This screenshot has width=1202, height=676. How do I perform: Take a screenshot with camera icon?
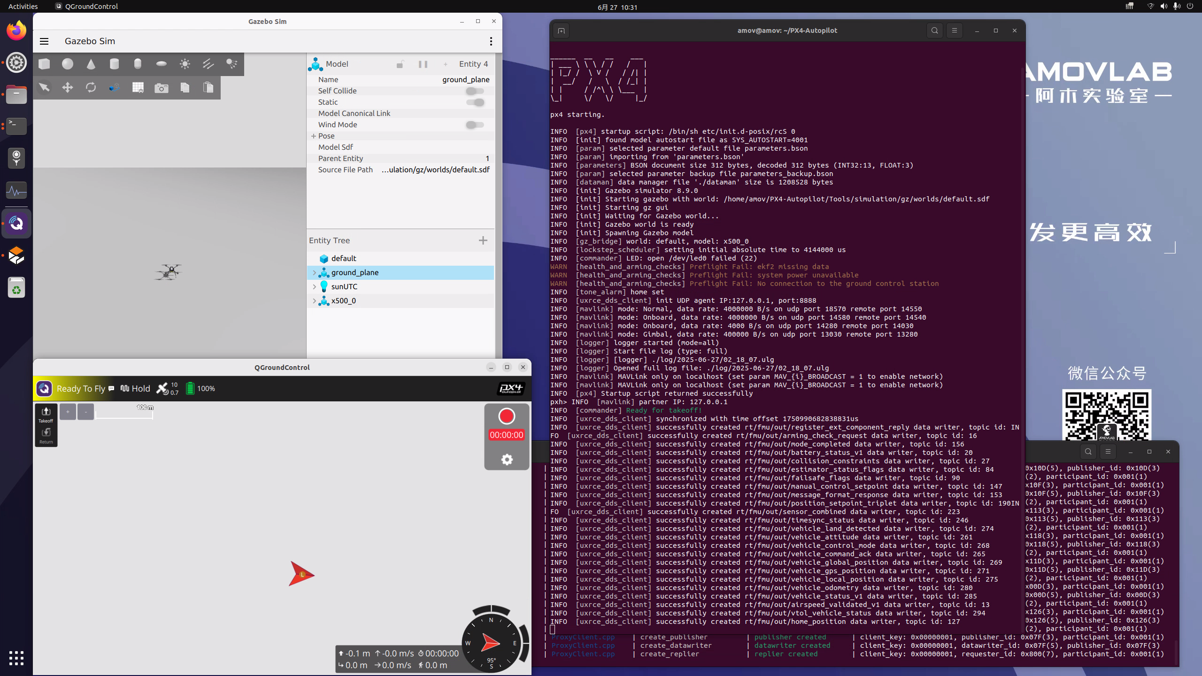point(161,88)
